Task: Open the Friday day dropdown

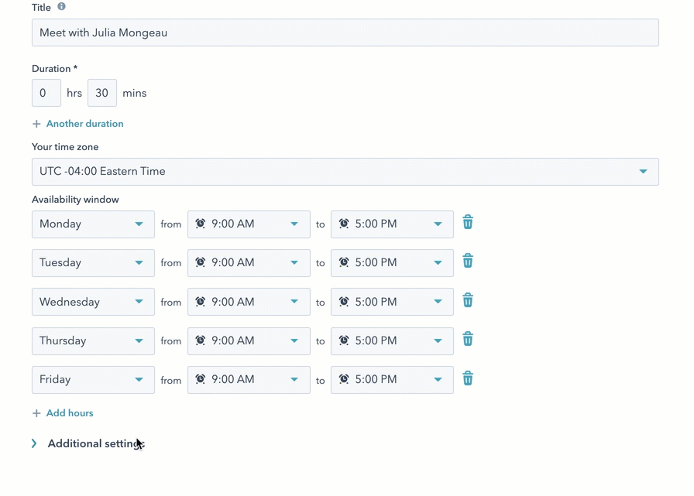Action: coord(93,380)
